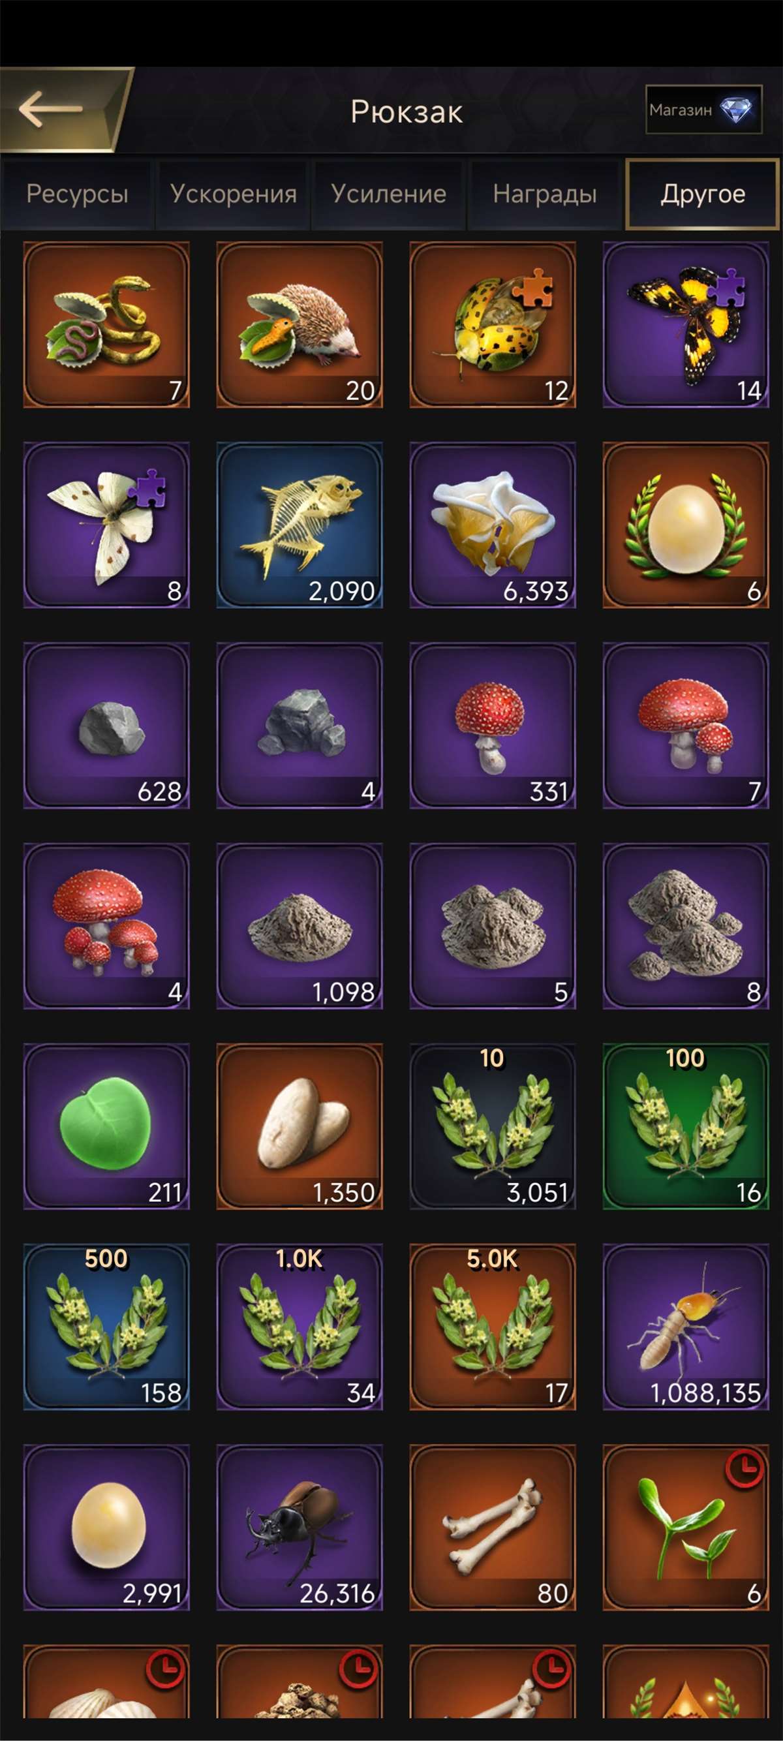Select the crossed bones item 80

tap(493, 1528)
